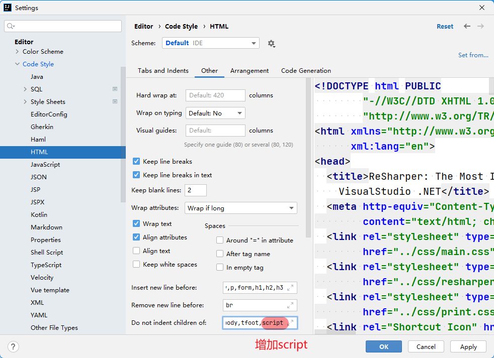This screenshot has height=358, width=494.
Task: Switch to Tabs and Indents tab
Action: click(163, 70)
